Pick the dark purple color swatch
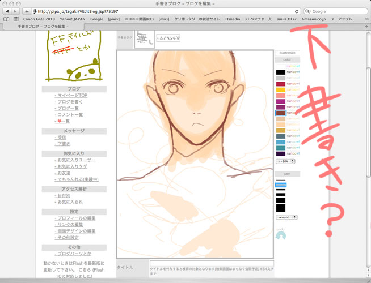 [281, 153]
